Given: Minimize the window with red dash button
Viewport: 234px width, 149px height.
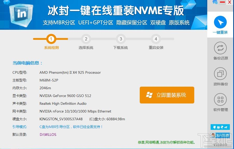Looking at the screenshot, I should pos(222,2).
